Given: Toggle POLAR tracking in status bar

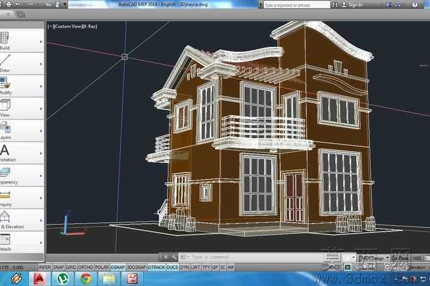Looking at the screenshot, I should pos(102,267).
